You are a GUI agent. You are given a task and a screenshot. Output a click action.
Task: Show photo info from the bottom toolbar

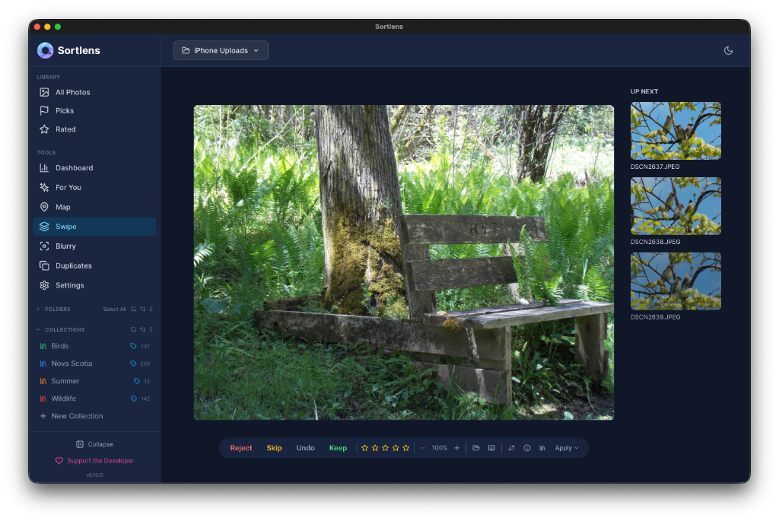[x=526, y=448]
